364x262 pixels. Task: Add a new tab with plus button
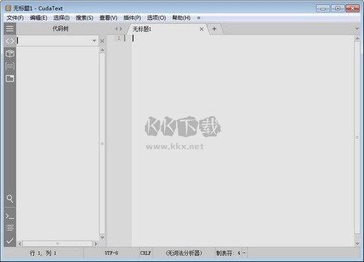tap(214, 28)
